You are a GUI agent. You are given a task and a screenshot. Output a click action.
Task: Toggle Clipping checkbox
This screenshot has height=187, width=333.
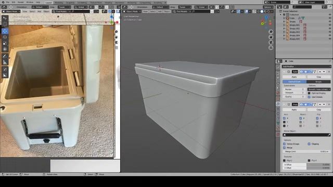tap(309, 144)
